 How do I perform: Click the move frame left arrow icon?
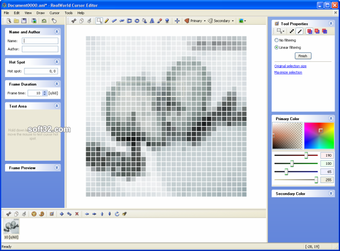click(x=87, y=214)
